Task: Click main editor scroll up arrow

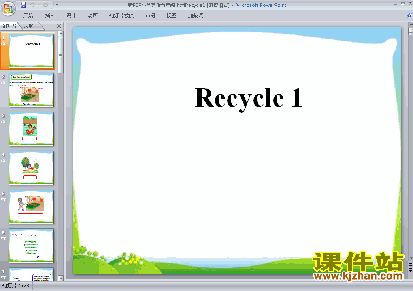Action: point(411,24)
